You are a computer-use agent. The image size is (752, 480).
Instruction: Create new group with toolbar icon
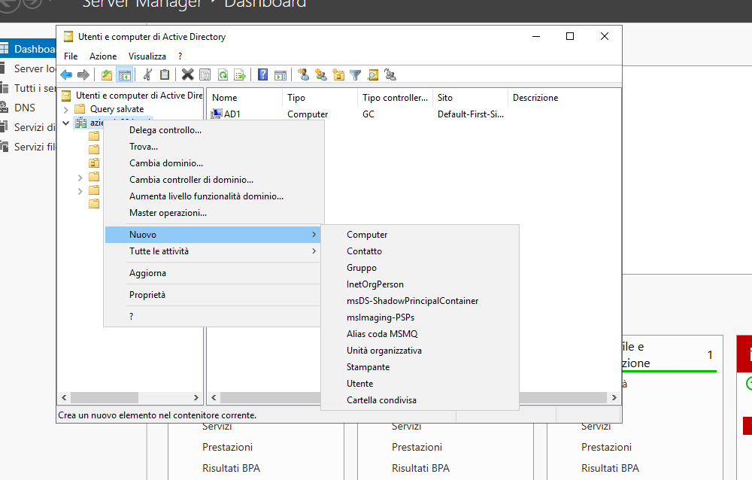pyautogui.click(x=321, y=74)
